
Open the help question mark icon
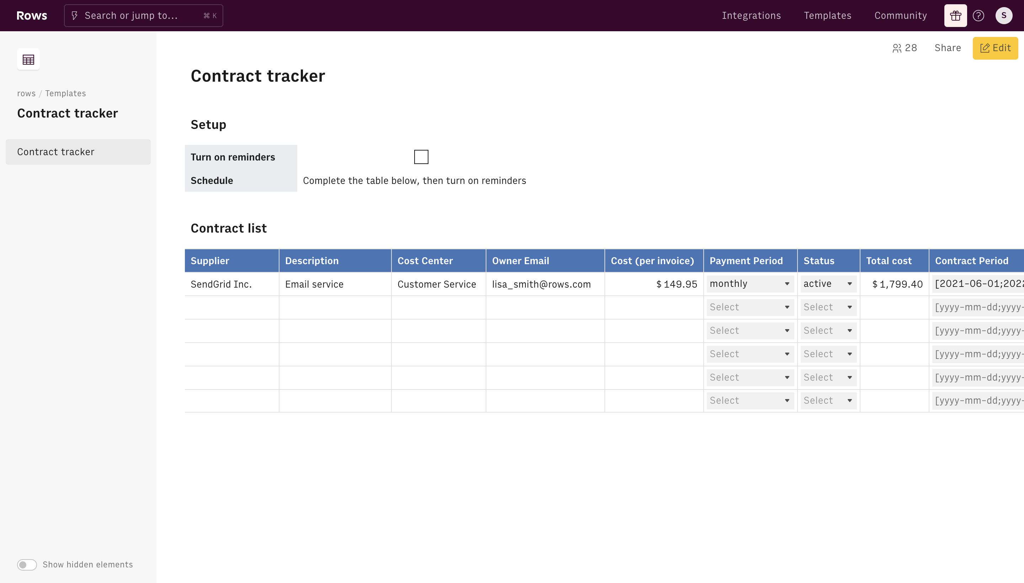click(978, 16)
